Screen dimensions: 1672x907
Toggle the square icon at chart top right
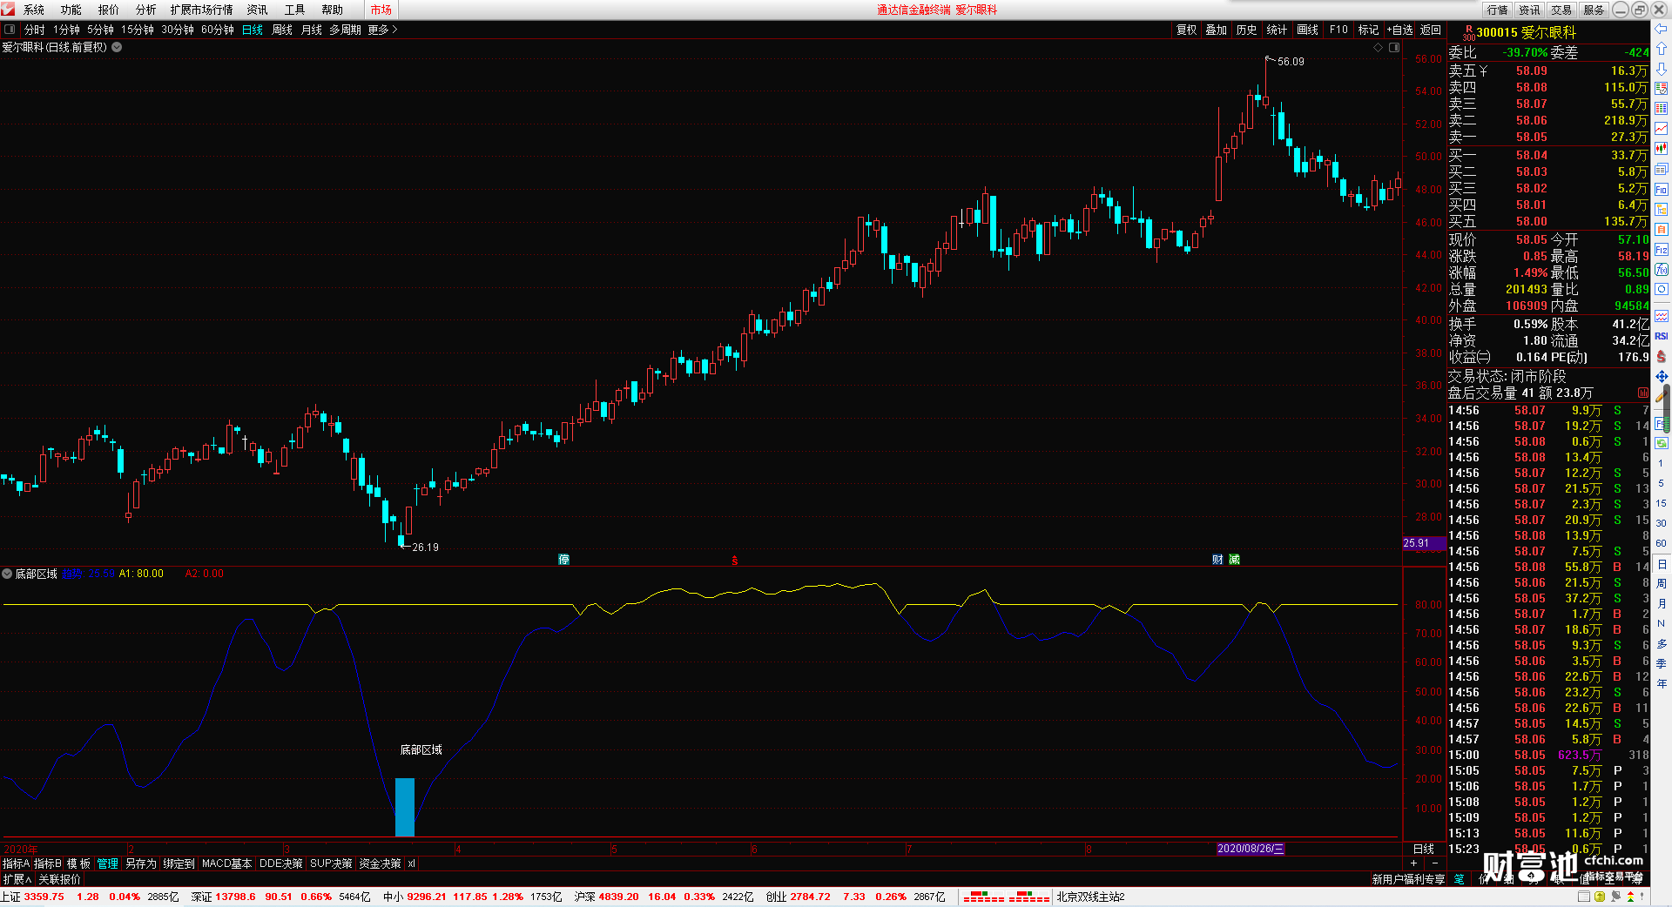click(x=1394, y=48)
